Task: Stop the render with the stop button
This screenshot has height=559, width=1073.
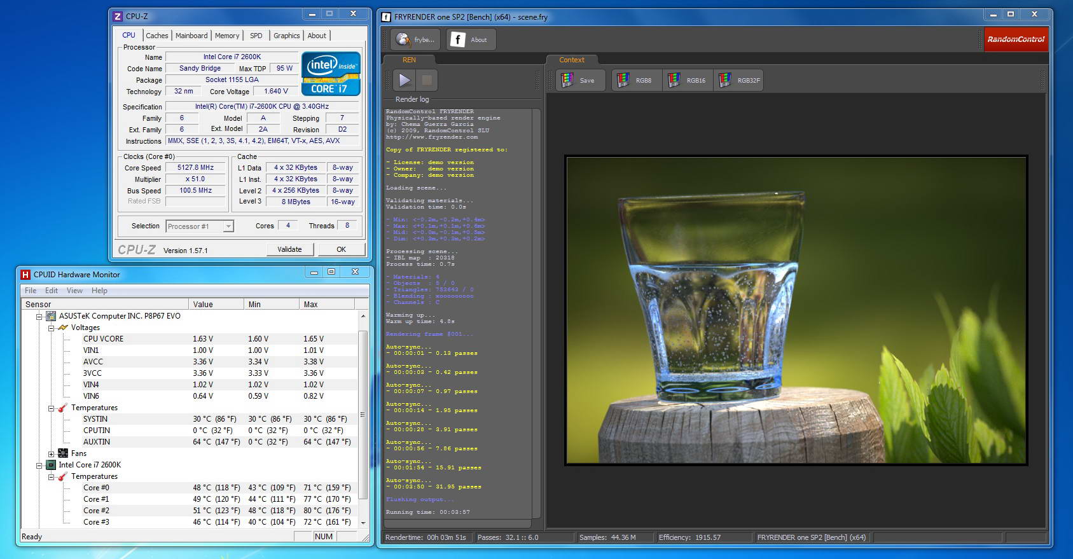Action: coord(427,80)
